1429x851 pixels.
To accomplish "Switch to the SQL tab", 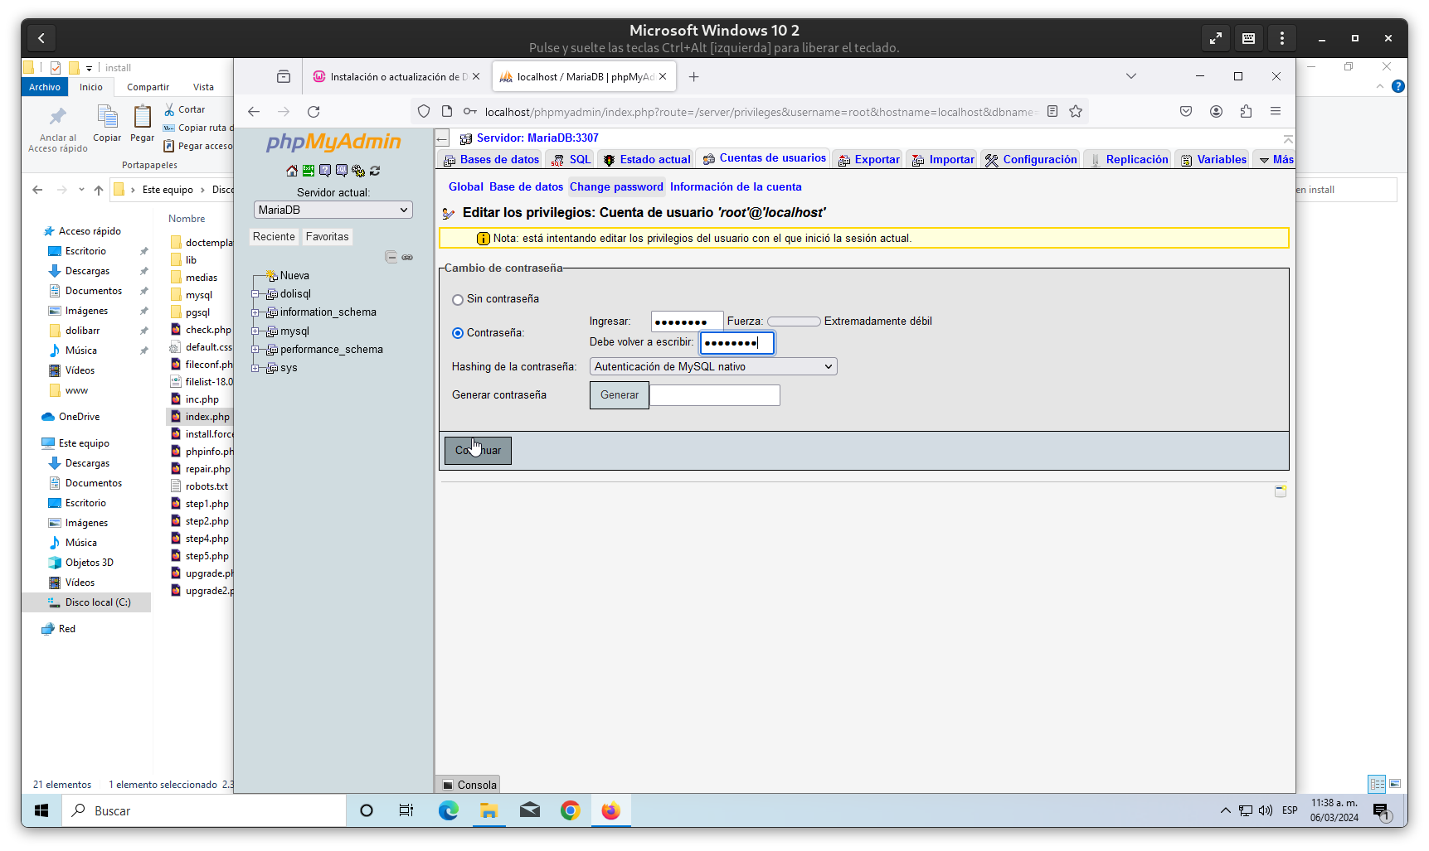I will pyautogui.click(x=571, y=160).
